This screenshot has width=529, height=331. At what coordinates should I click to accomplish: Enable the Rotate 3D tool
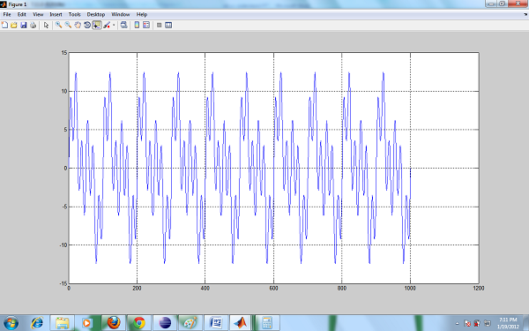coord(87,25)
